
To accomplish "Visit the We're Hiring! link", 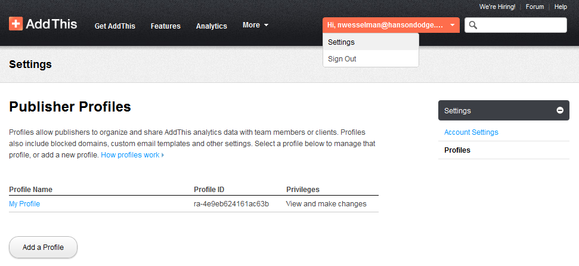I will (497, 7).
